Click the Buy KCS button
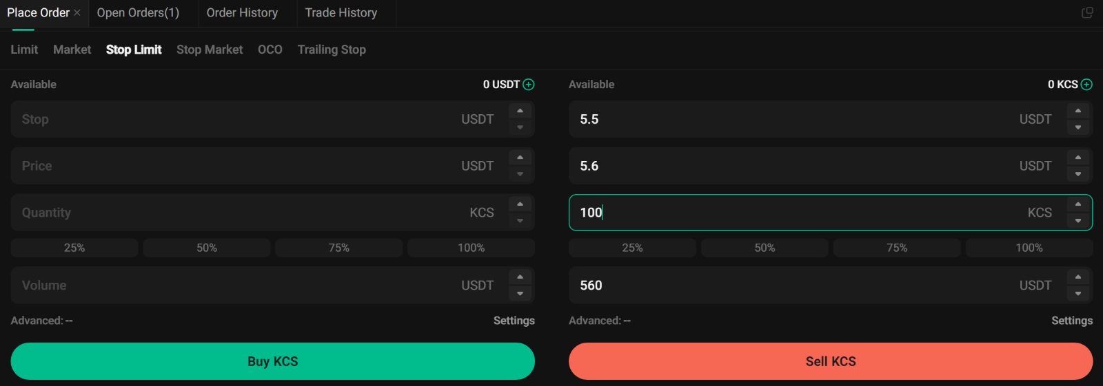The image size is (1103, 386). pos(273,361)
